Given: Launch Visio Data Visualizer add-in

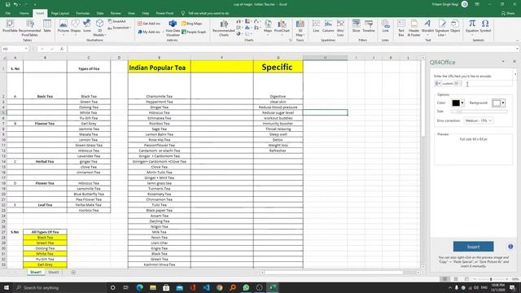Looking at the screenshot, I should [173, 28].
